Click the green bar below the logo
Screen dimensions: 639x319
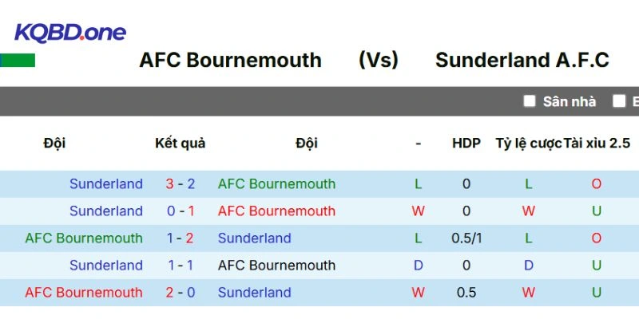(x=18, y=61)
